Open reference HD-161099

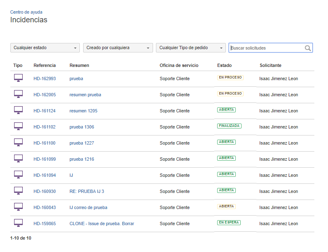[45, 159]
